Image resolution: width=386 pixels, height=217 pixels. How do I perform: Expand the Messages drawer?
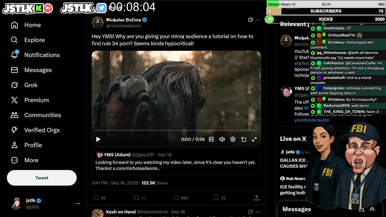coord(372,209)
